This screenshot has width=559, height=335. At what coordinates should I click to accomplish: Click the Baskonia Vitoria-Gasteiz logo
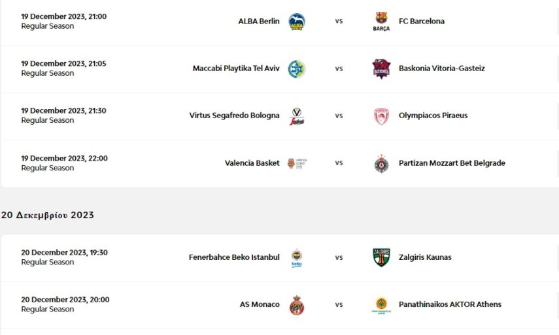(x=381, y=69)
